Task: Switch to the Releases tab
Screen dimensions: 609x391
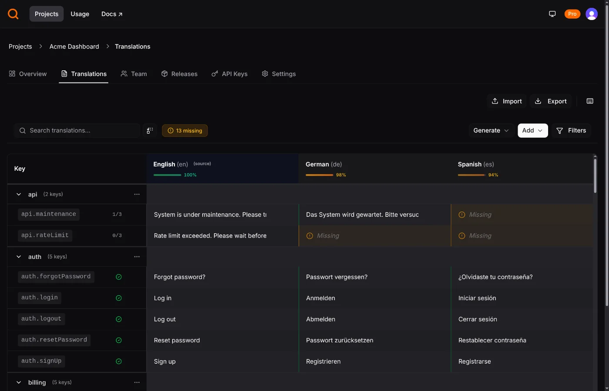Action: [179, 74]
